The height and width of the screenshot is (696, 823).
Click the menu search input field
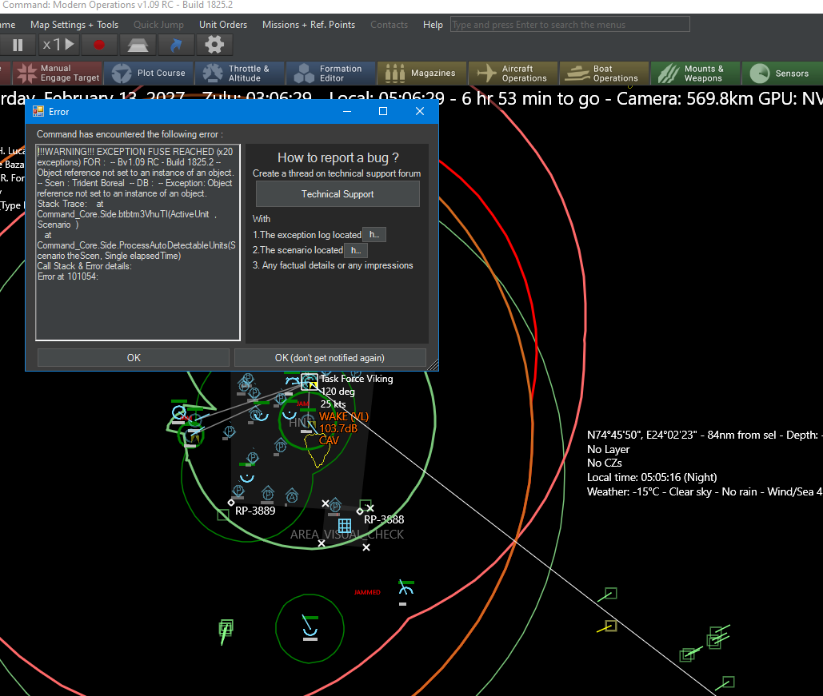570,24
